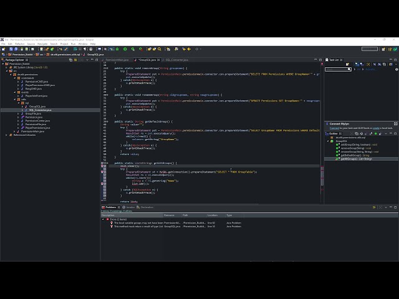Navigate back with yellow left arrow

189,49
